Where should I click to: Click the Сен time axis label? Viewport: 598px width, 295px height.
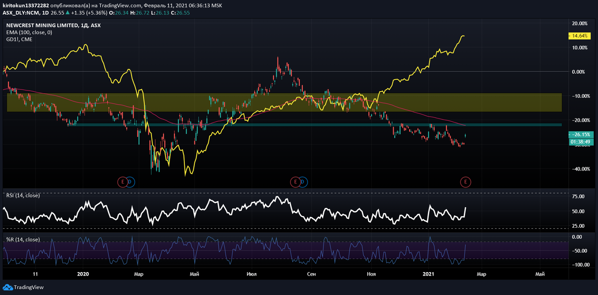click(x=311, y=274)
